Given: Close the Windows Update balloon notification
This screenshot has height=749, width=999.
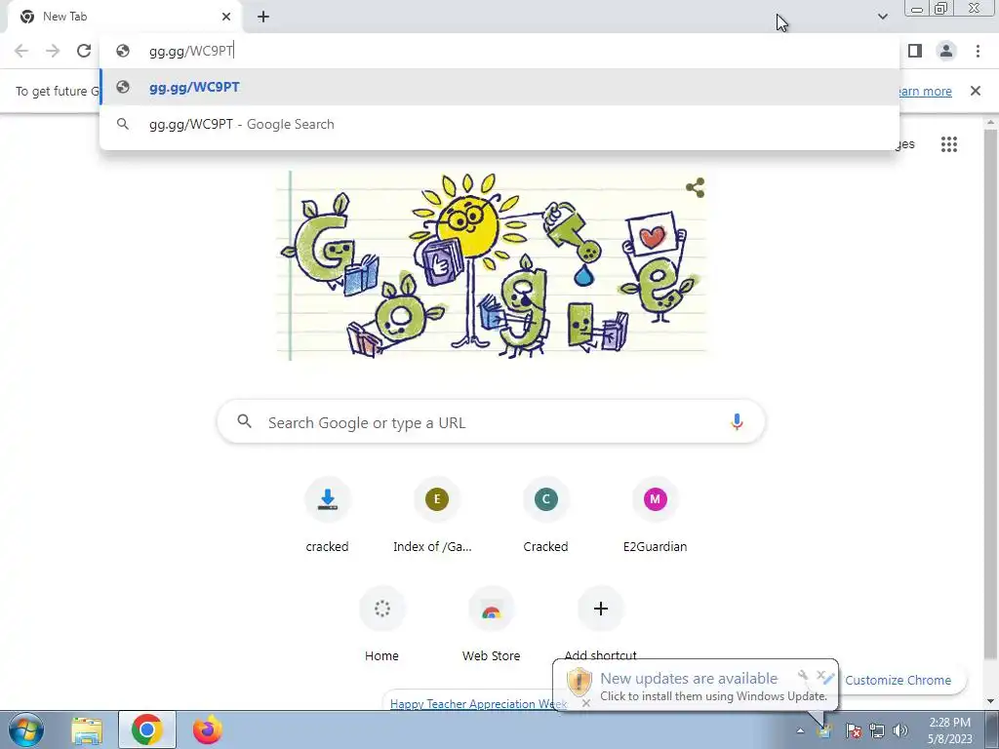Looking at the screenshot, I should coord(820,675).
